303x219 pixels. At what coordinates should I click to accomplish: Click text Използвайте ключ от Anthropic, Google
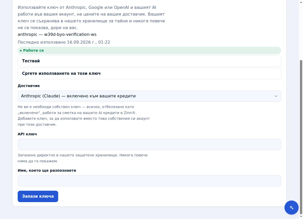[x=60, y=7]
